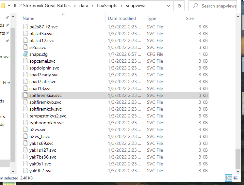Sort files by the Name column
This screenshot has width=244, height=185.
pyautogui.click(x=28, y=18)
